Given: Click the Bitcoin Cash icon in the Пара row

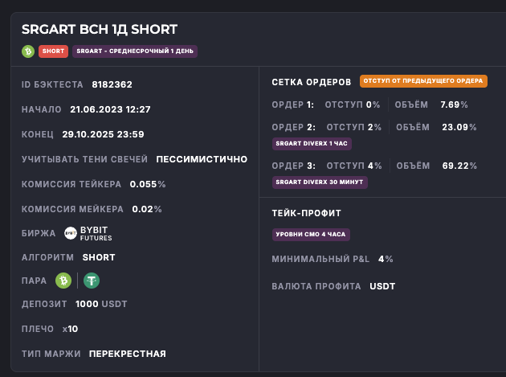Looking at the screenshot, I should click(x=63, y=281).
